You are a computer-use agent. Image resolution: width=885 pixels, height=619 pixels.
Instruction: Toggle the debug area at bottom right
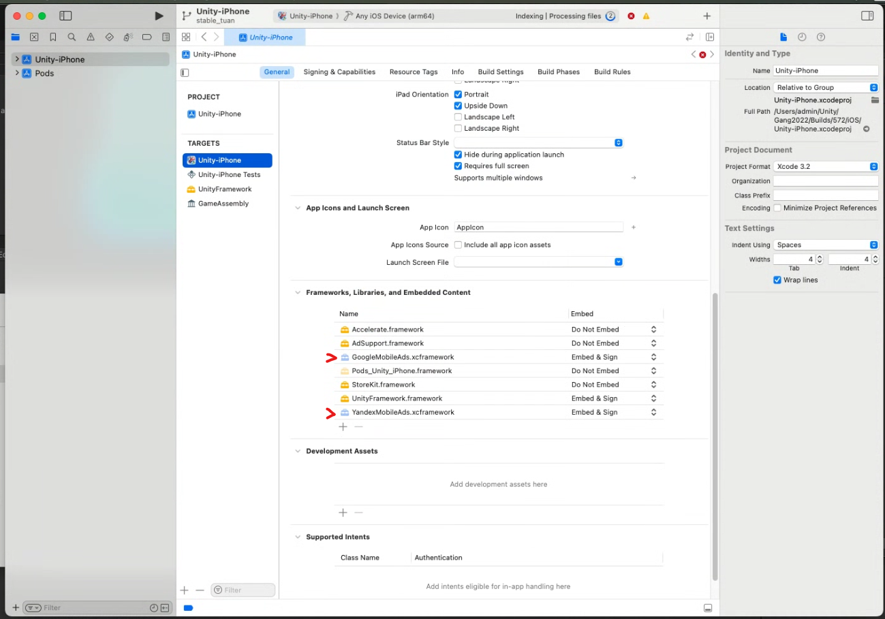708,607
